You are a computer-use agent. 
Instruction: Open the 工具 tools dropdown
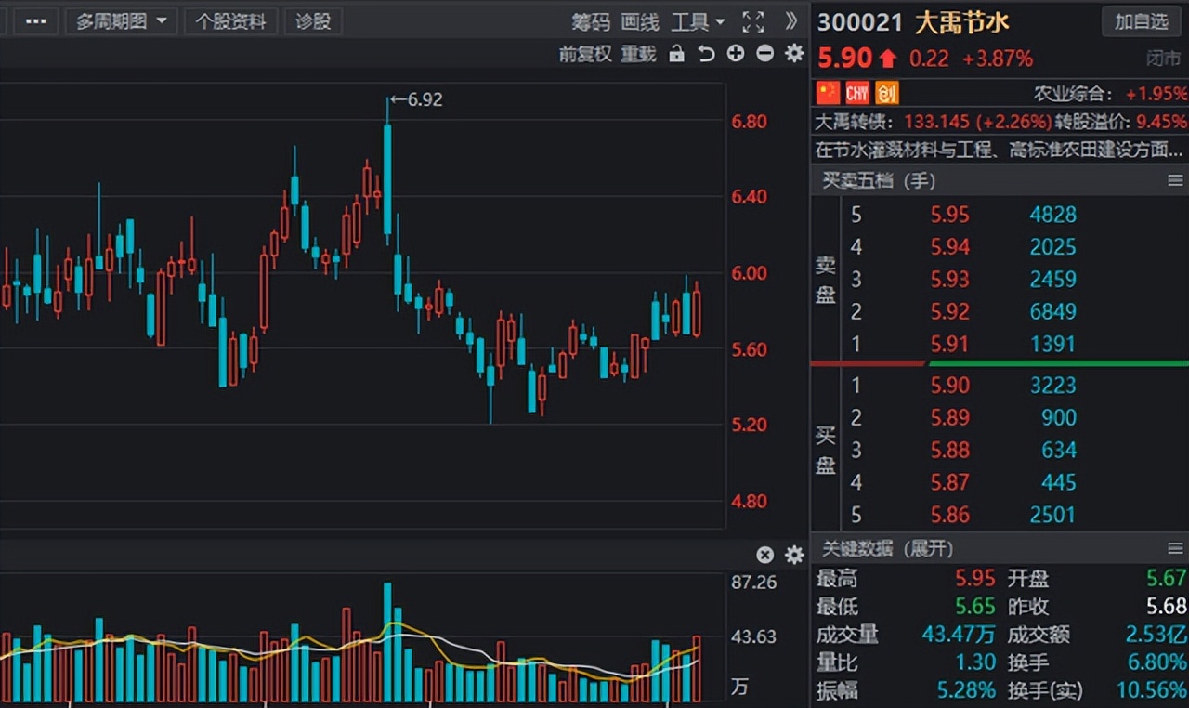click(697, 20)
